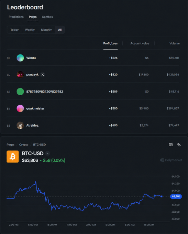Viewport: 188px width, 234px height.
Task: Open ponczyk's avatar image
Action: (x=20, y=75)
